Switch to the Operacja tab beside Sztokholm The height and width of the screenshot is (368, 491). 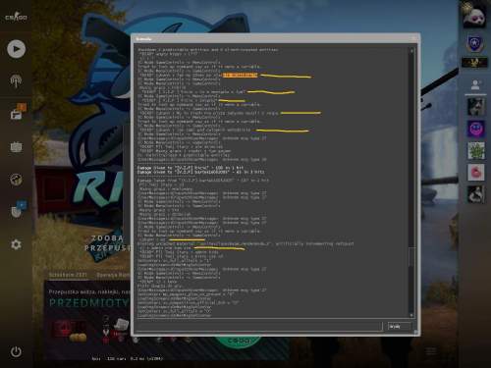113,275
